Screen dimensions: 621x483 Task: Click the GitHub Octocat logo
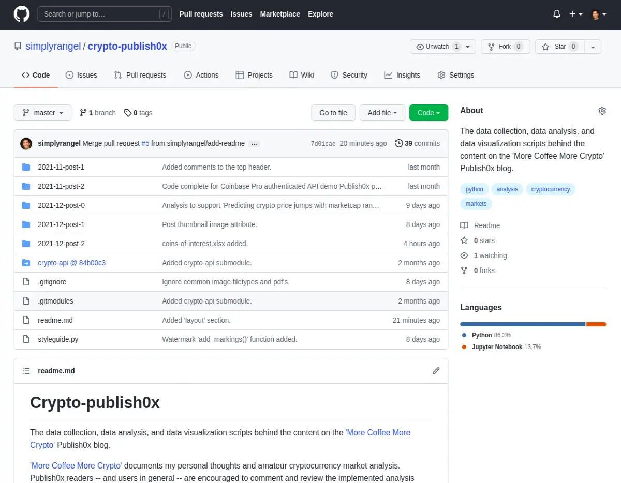coord(22,14)
